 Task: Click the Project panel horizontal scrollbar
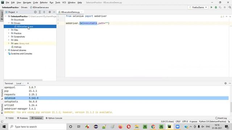pyautogui.click(x=23, y=80)
